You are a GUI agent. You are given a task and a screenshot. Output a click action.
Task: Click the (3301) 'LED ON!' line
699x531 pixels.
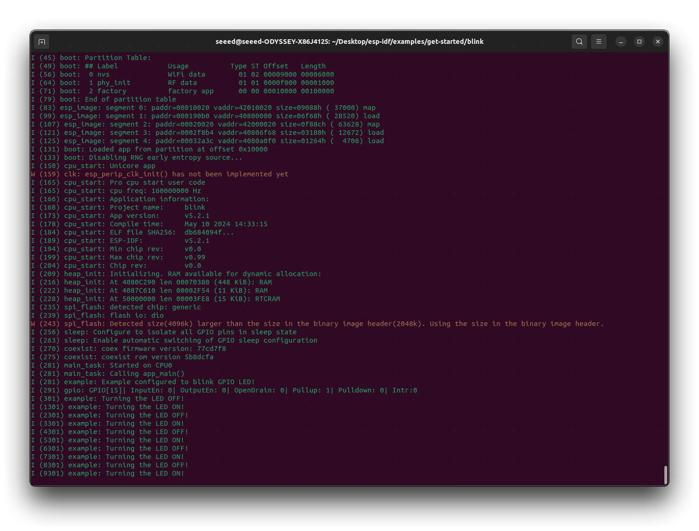108,423
